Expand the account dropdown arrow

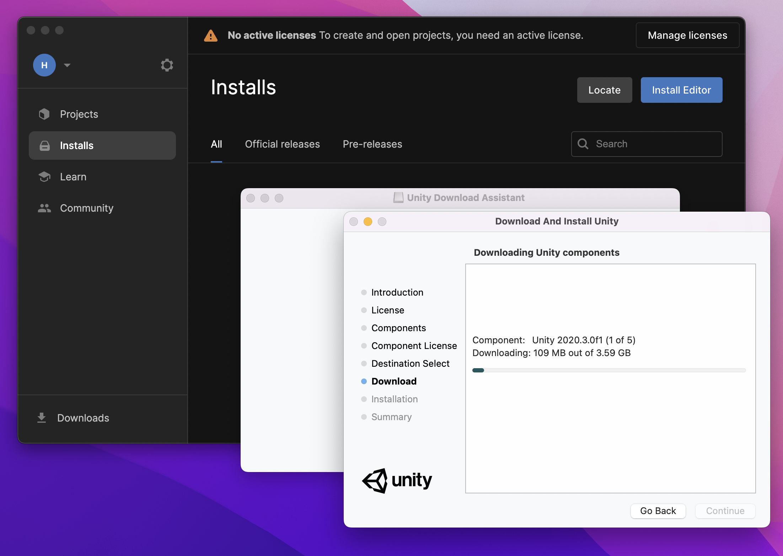point(67,65)
